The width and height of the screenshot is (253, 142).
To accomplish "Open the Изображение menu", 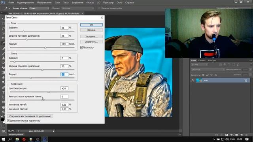I will coord(44,3).
